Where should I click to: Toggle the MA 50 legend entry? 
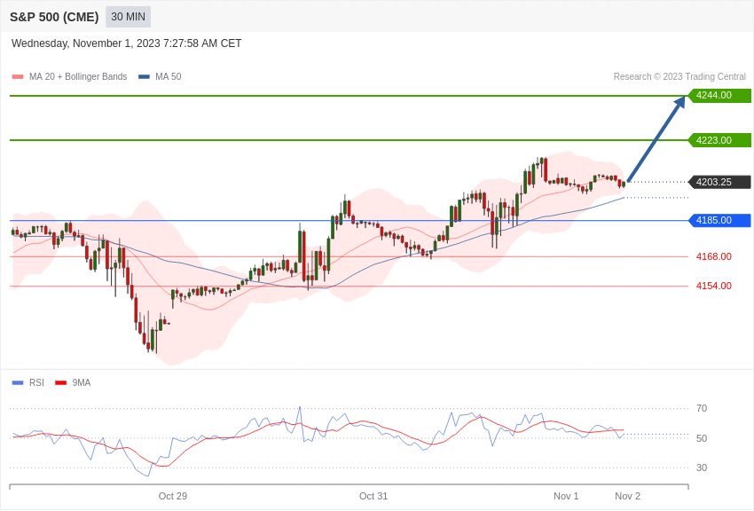tap(160, 76)
